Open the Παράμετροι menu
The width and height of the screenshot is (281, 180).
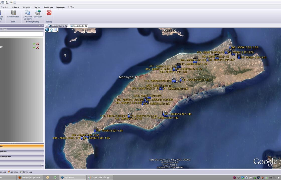click(48, 7)
